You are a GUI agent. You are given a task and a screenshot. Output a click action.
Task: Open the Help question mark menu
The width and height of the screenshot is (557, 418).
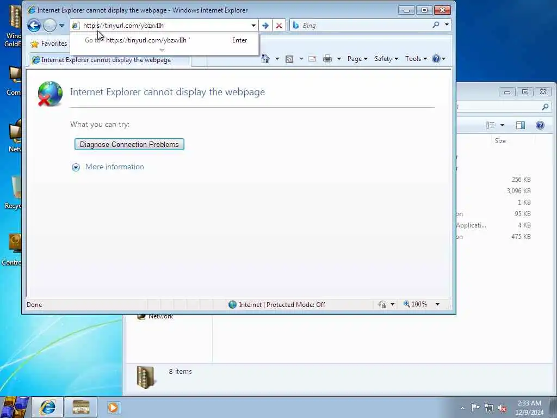[x=439, y=59]
